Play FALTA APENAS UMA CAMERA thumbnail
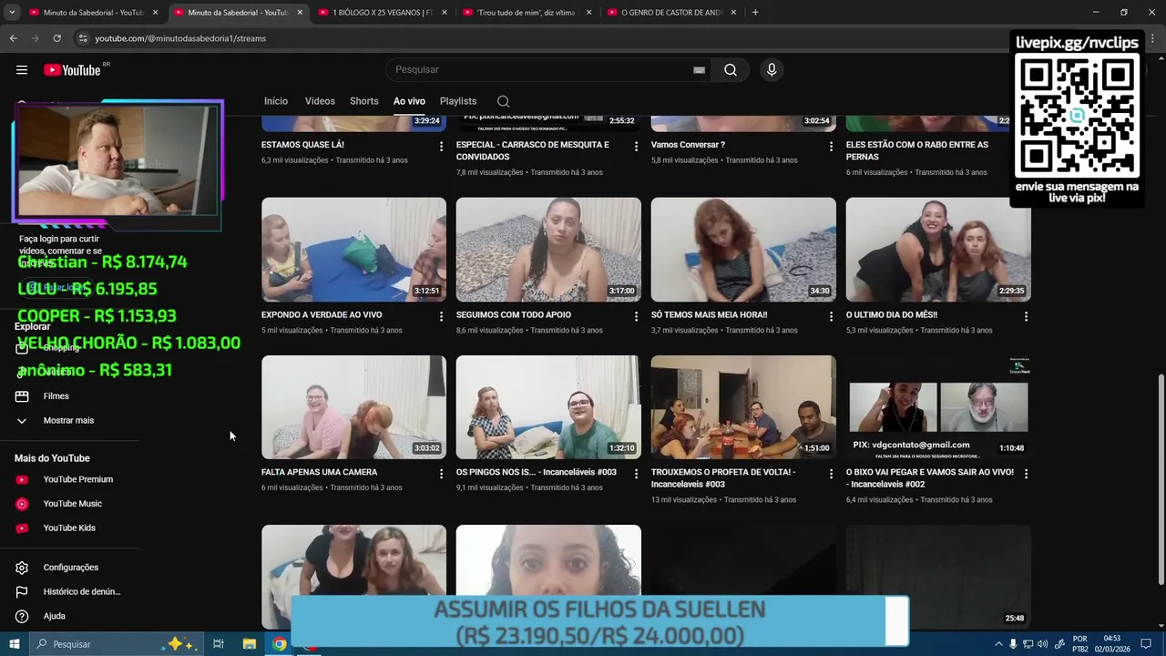Image resolution: width=1166 pixels, height=656 pixels. [353, 407]
